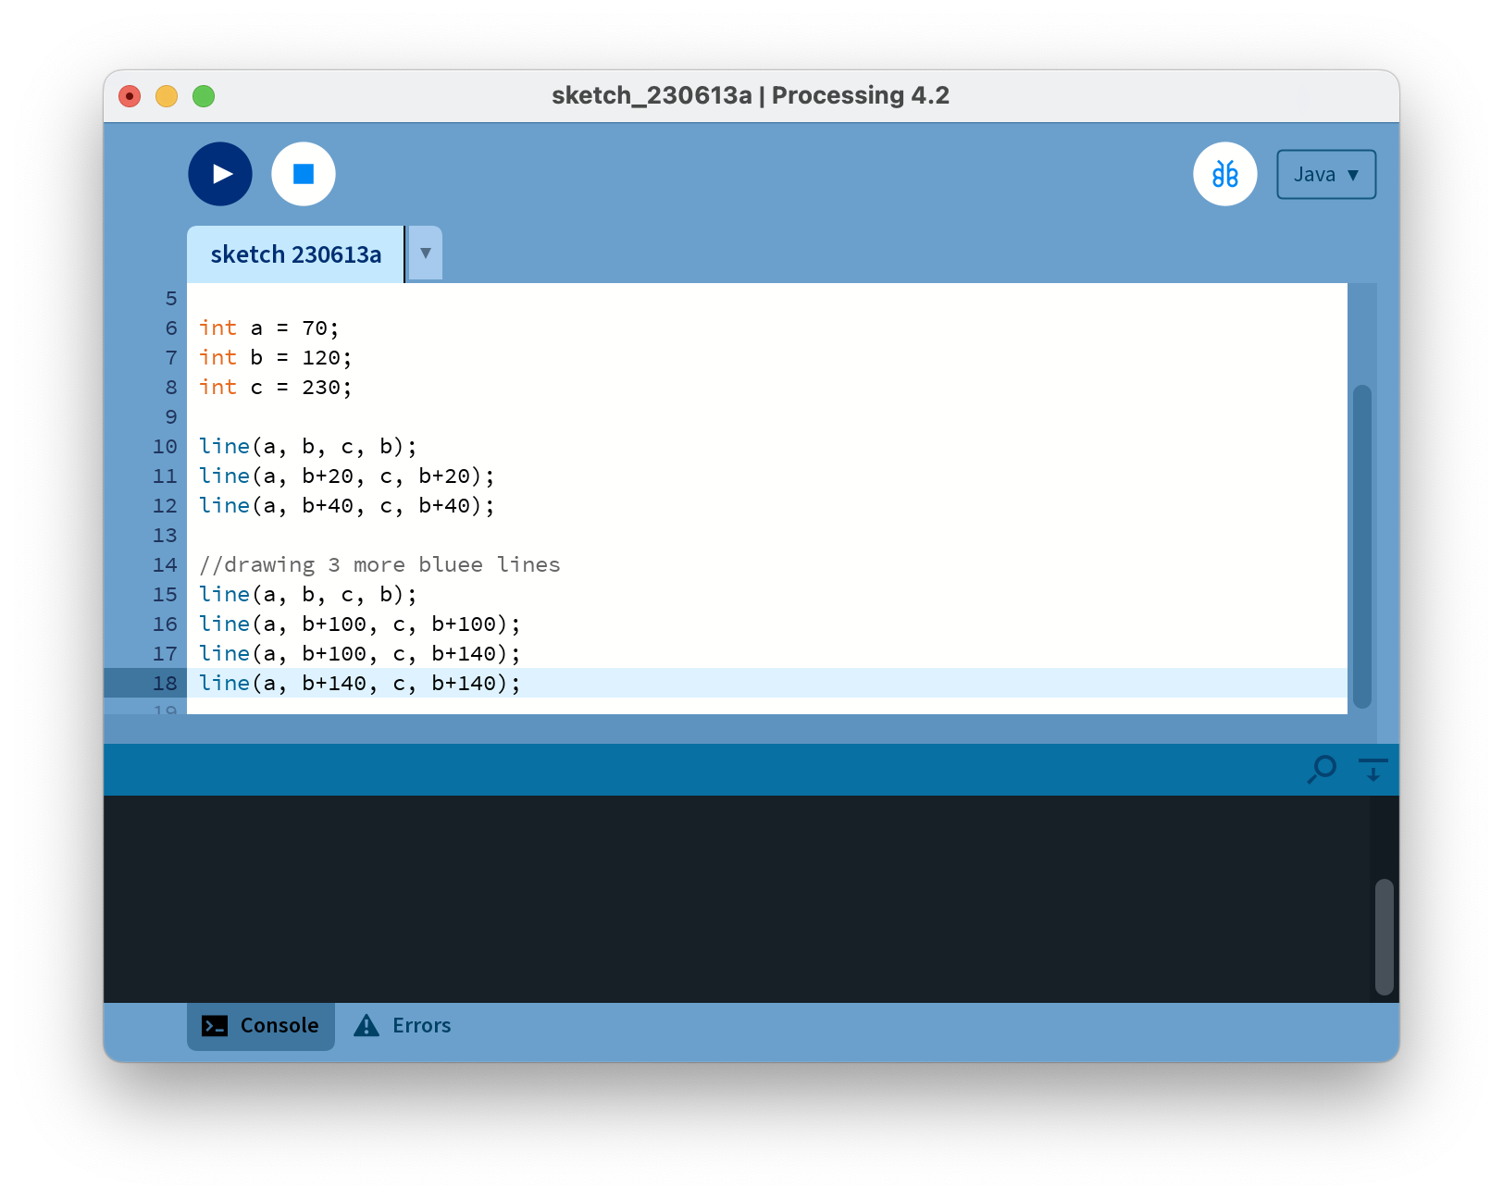Click the Errors warning triangle icon
The height and width of the screenshot is (1199, 1503).
pos(366,1025)
